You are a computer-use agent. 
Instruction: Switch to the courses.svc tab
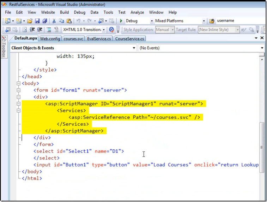[x=73, y=39]
